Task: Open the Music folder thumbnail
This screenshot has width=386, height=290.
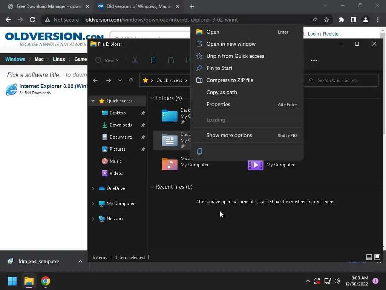Action: (169, 164)
